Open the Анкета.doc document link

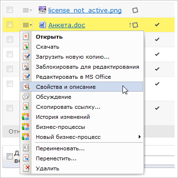67,25
